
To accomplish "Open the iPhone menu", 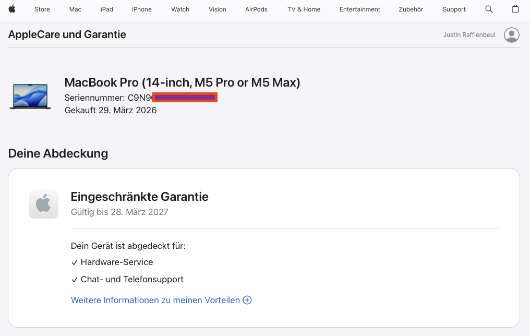I will click(141, 9).
